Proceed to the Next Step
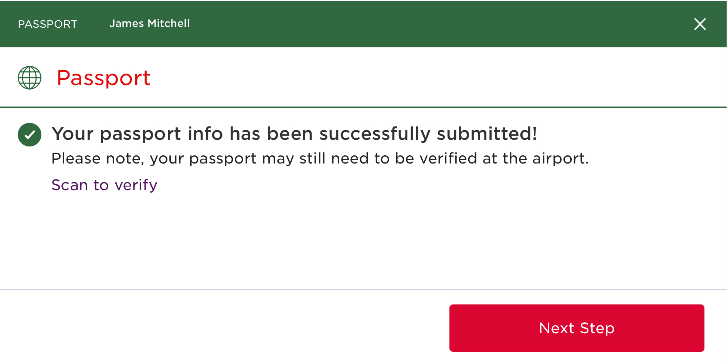Viewport: 727px width, 364px height. point(577,328)
